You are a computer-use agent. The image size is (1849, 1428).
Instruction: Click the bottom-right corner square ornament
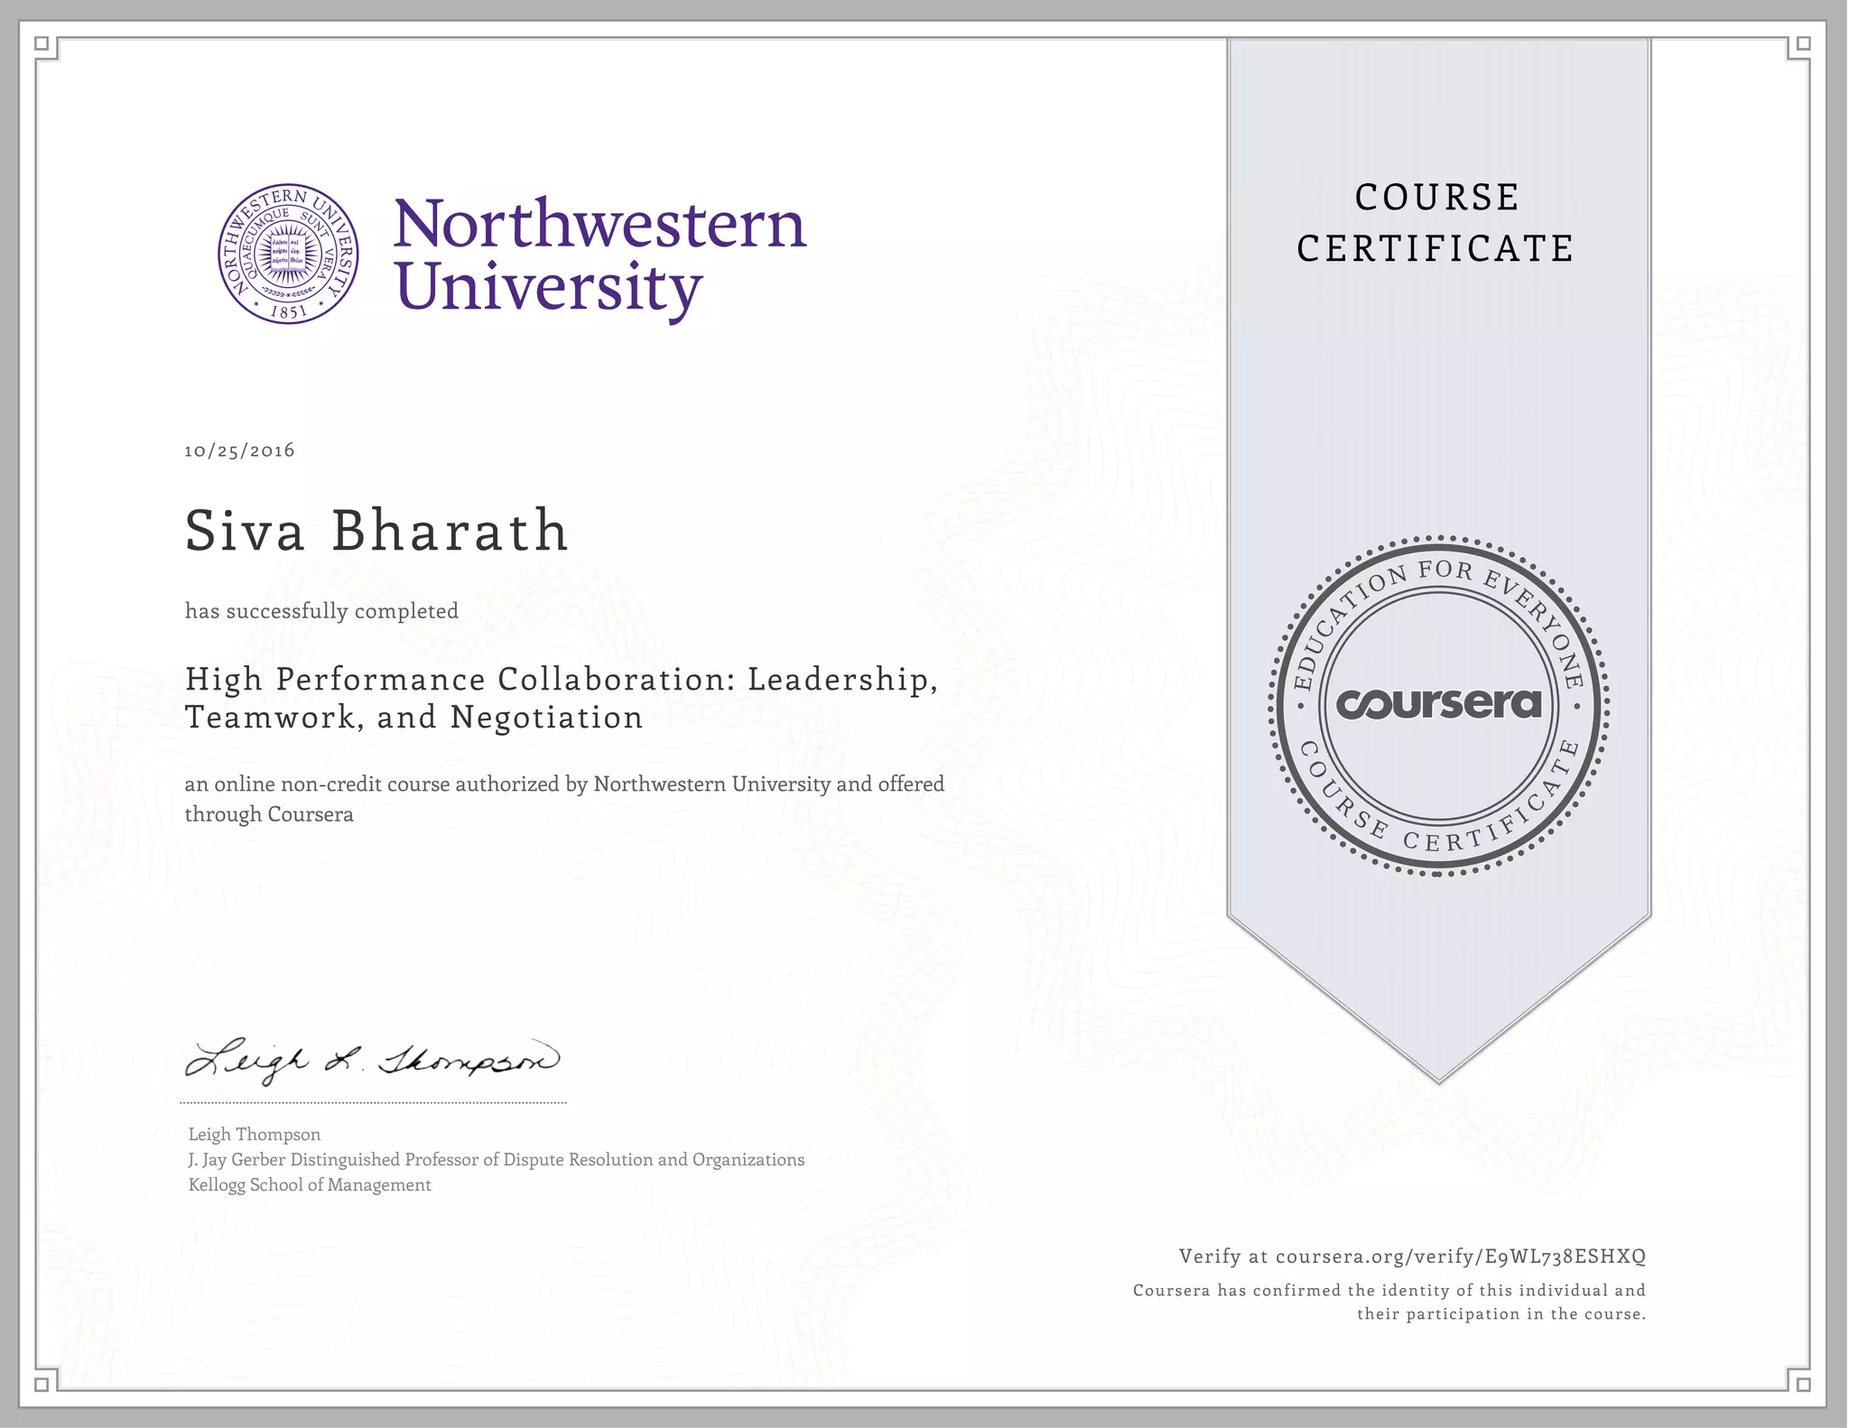(x=1803, y=1384)
